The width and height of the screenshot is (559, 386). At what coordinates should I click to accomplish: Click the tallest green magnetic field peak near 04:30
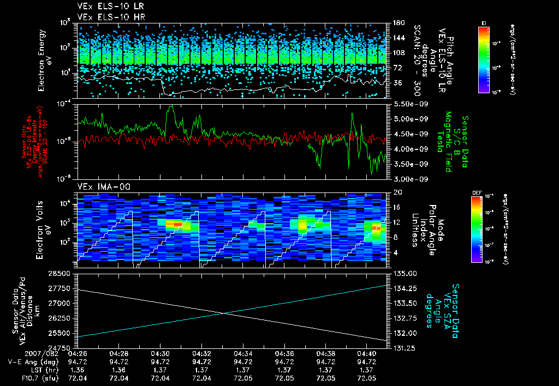(171, 106)
